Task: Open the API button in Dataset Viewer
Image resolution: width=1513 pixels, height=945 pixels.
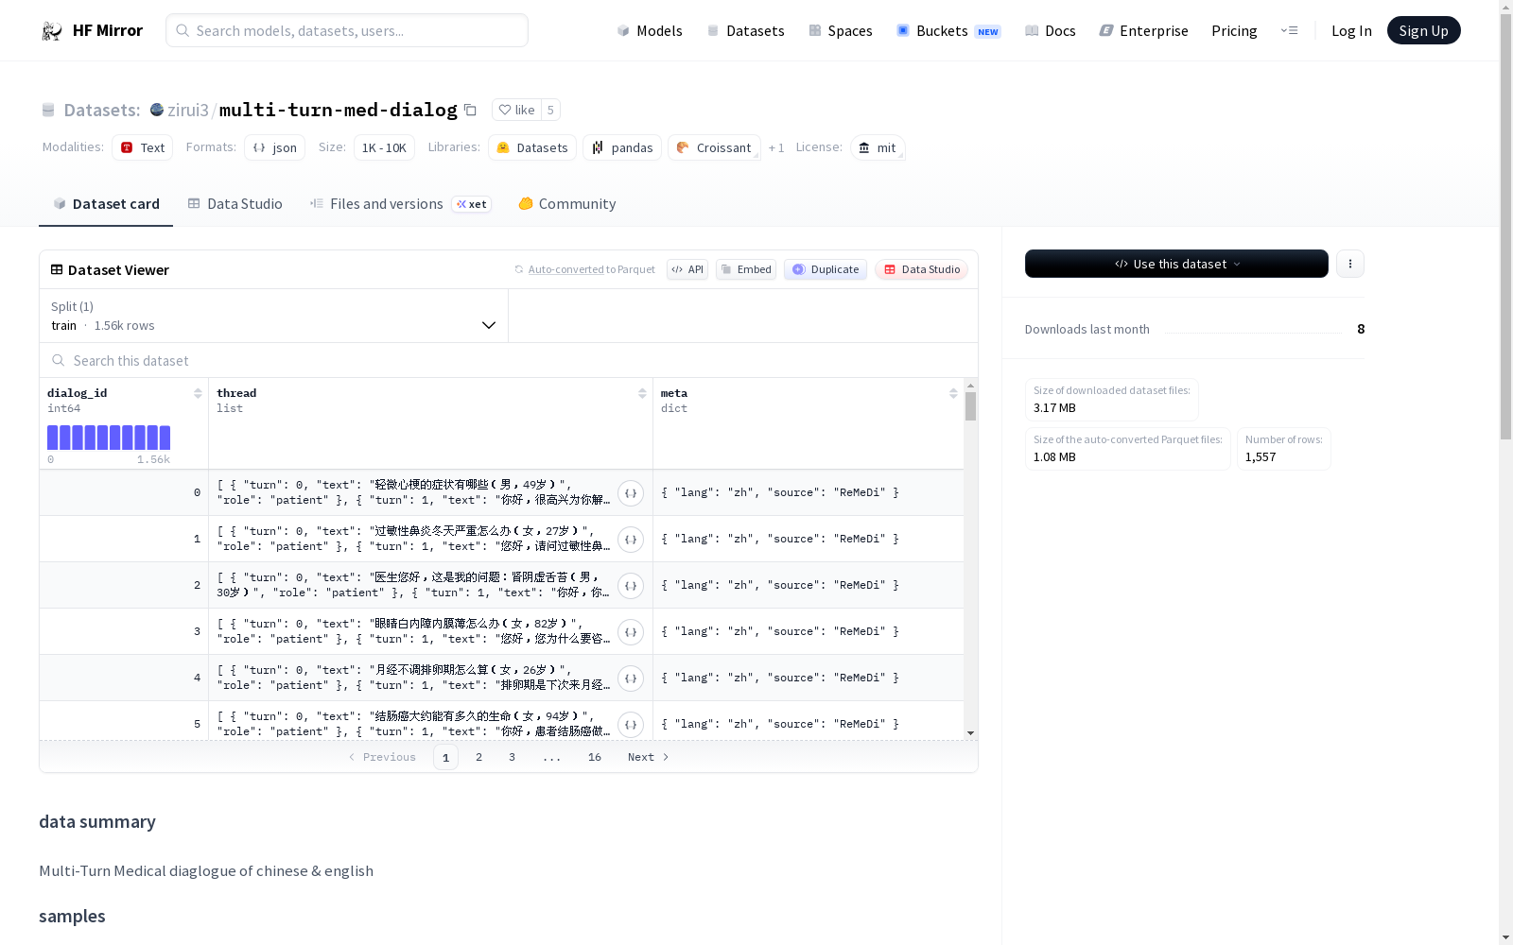Action: pyautogui.click(x=687, y=269)
